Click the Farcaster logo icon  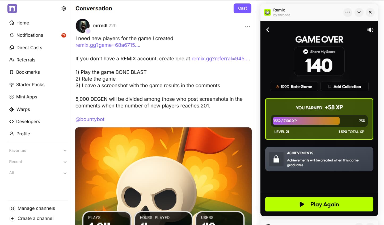(12, 9)
